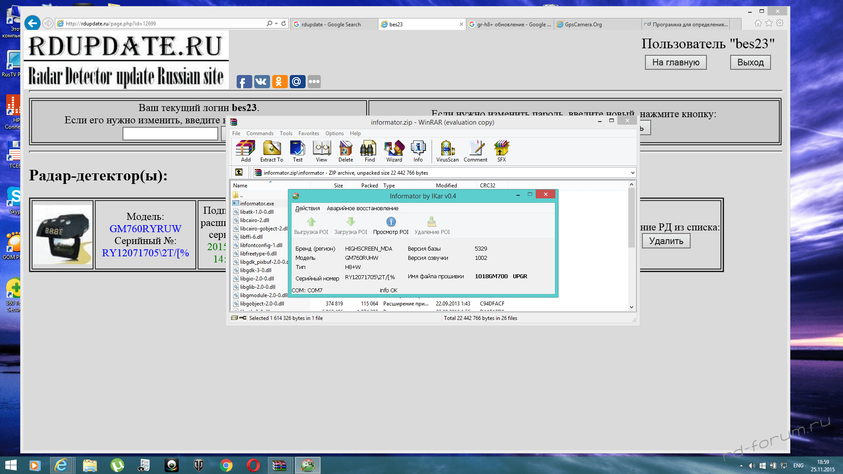Click Выгрузка POI in Informator
The image size is (843, 474).
311,226
